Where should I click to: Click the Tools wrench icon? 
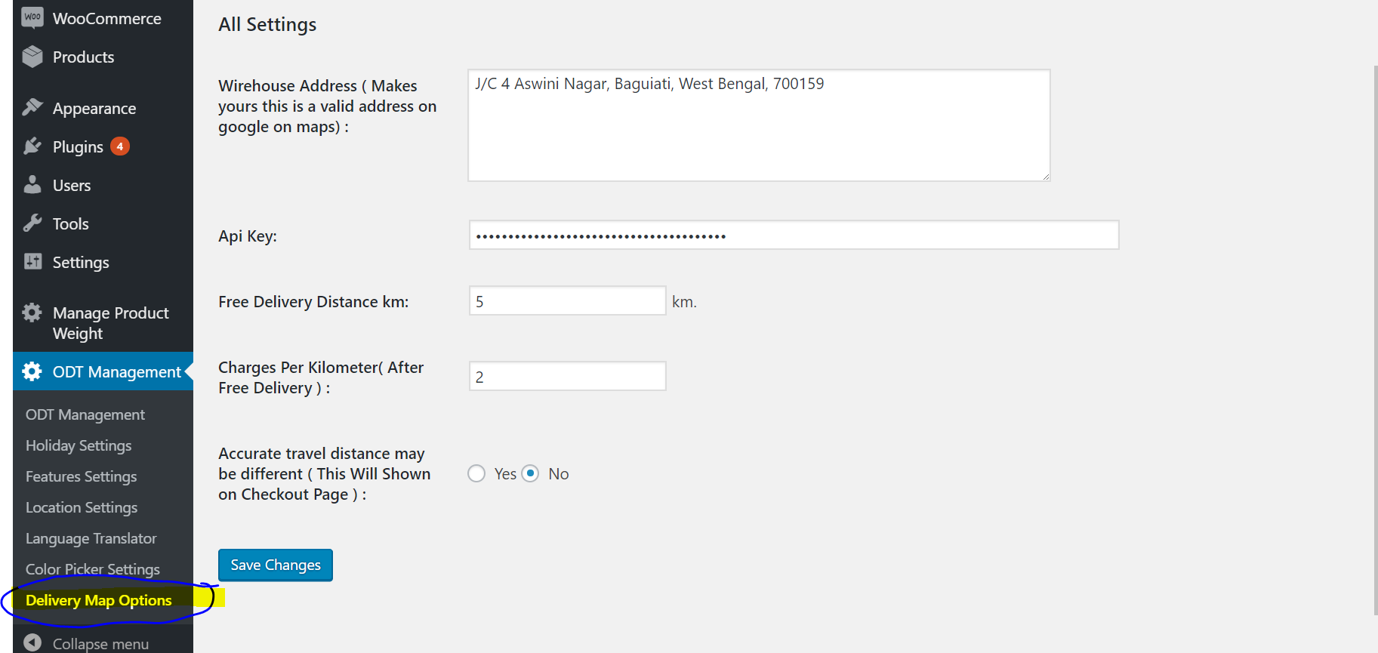click(32, 223)
